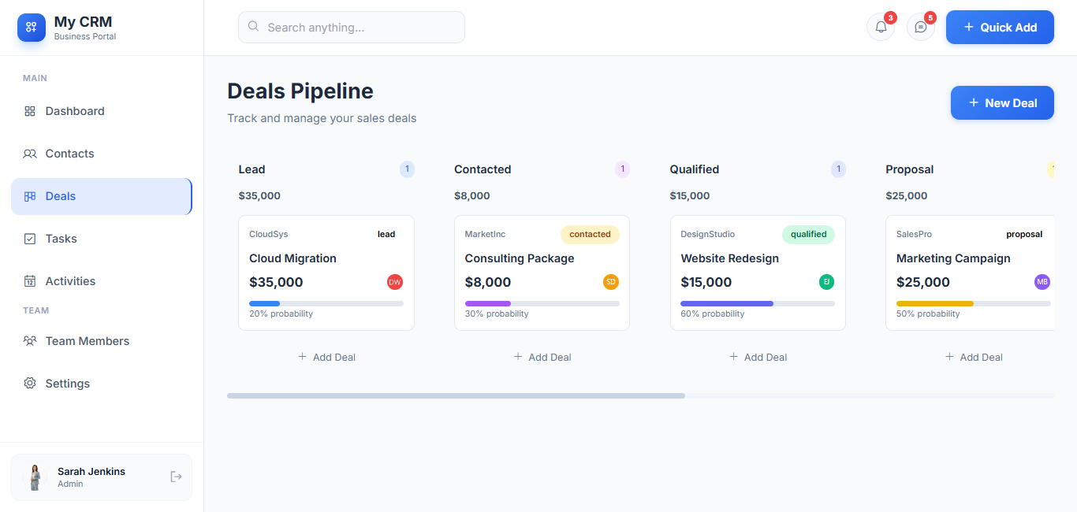Click the Team Members icon
This screenshot has width=1077, height=512.
click(29, 340)
